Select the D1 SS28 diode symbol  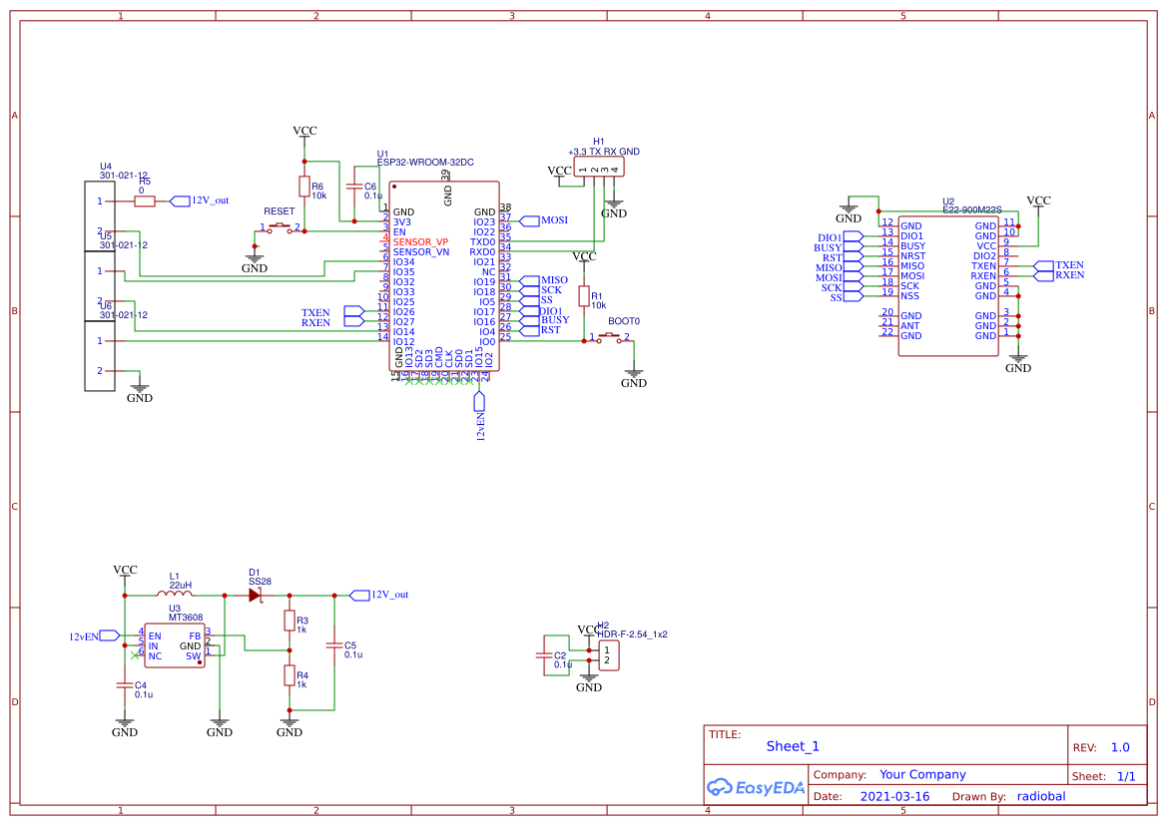[x=256, y=595]
